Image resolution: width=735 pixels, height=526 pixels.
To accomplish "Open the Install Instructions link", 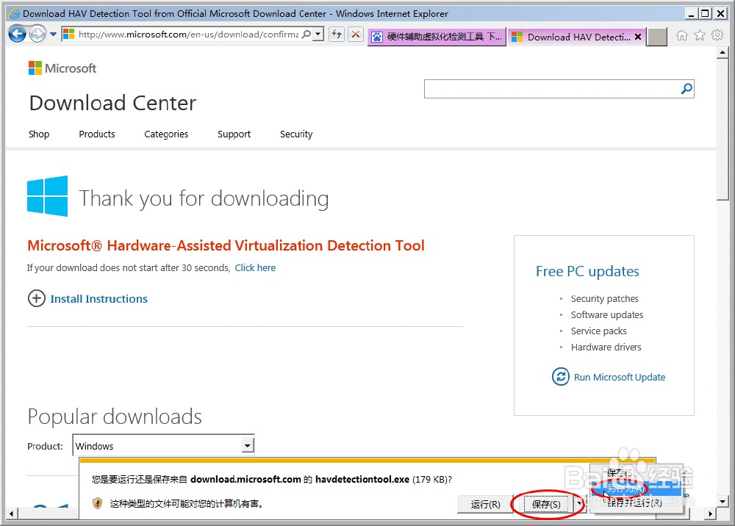I will coord(99,299).
